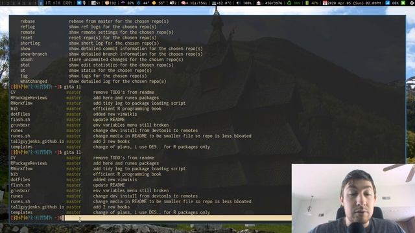
Task: Open settings gear icon in status bar
Action: point(411,3)
